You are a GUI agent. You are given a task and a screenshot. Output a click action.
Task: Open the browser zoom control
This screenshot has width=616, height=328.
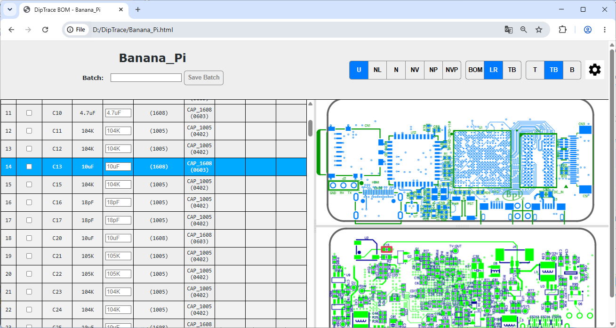pos(524,30)
